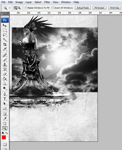Select the Eraser tool
Screen dimensions: 122x150
(5, 74)
